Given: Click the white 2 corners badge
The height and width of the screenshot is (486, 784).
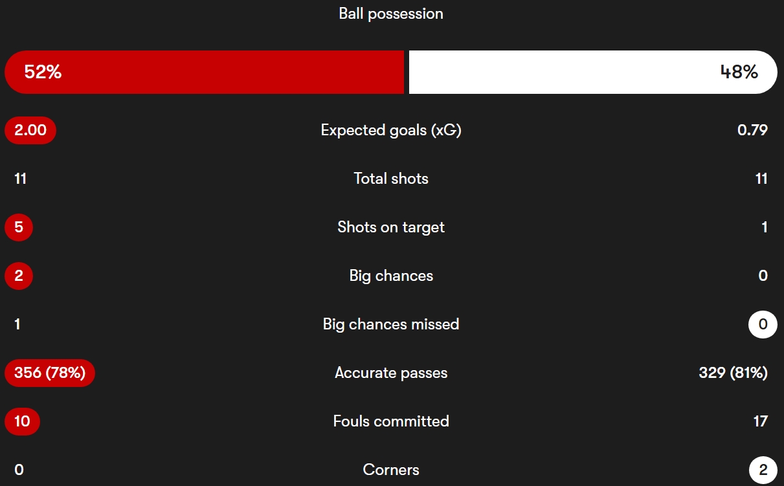Looking at the screenshot, I should (763, 470).
